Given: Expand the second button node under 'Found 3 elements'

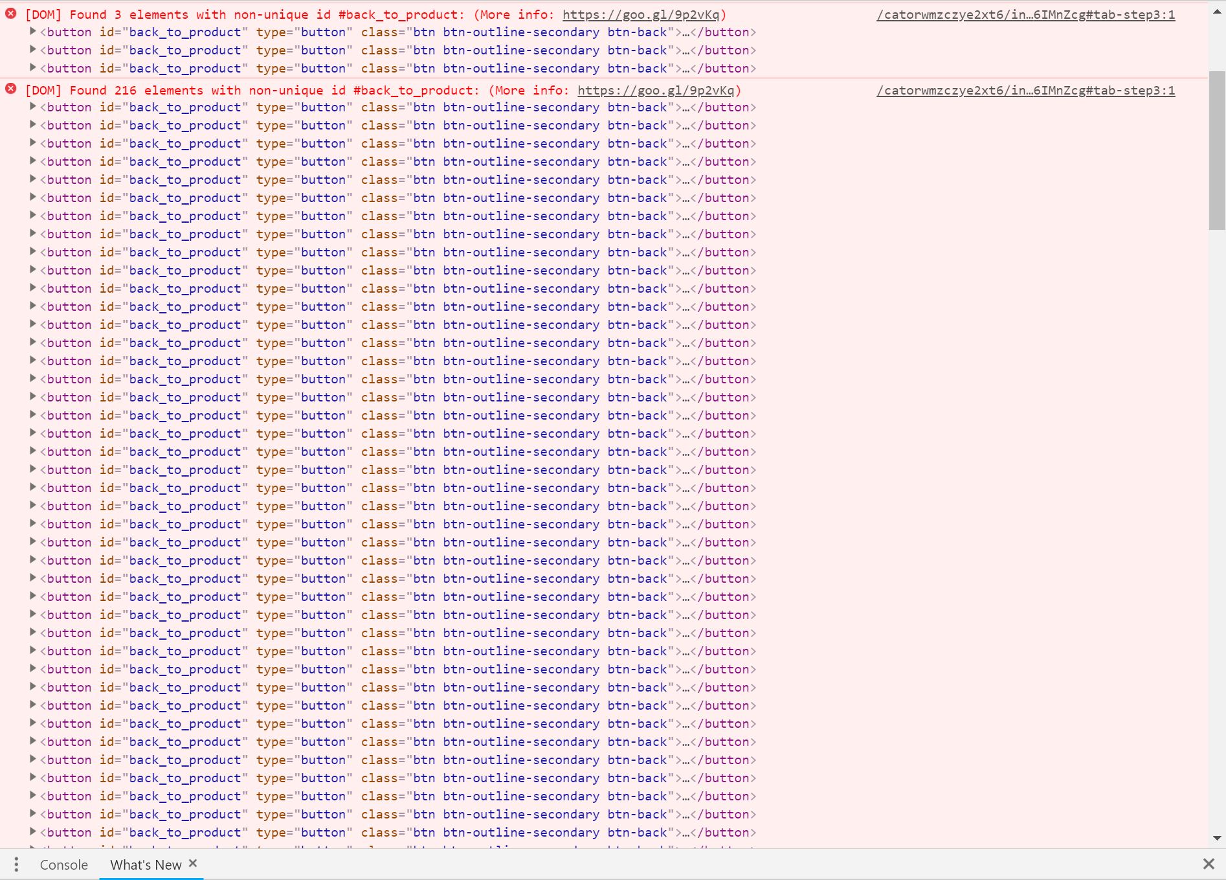Looking at the screenshot, I should [33, 49].
